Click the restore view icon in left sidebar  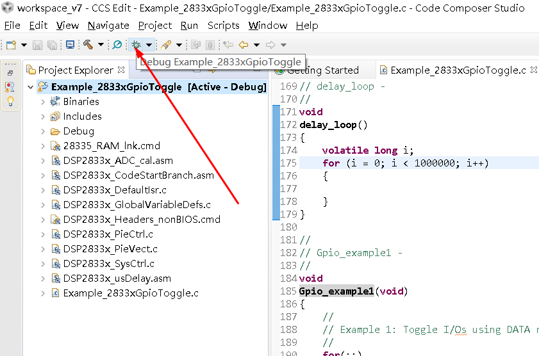(10, 73)
